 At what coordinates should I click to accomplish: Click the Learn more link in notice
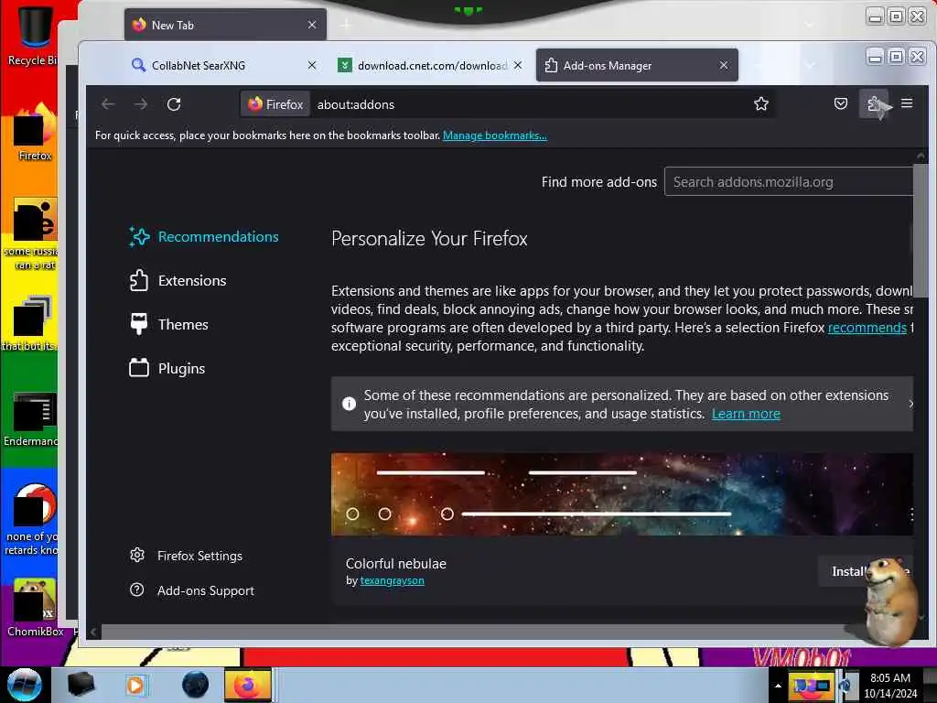click(746, 414)
